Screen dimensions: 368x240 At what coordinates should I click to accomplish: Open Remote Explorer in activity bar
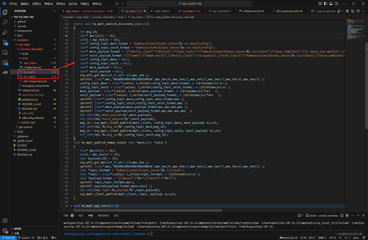pyautogui.click(x=5, y=52)
